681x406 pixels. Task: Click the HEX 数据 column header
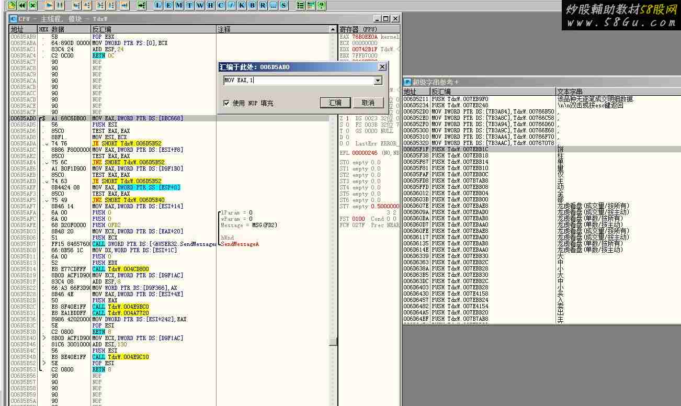(x=64, y=30)
